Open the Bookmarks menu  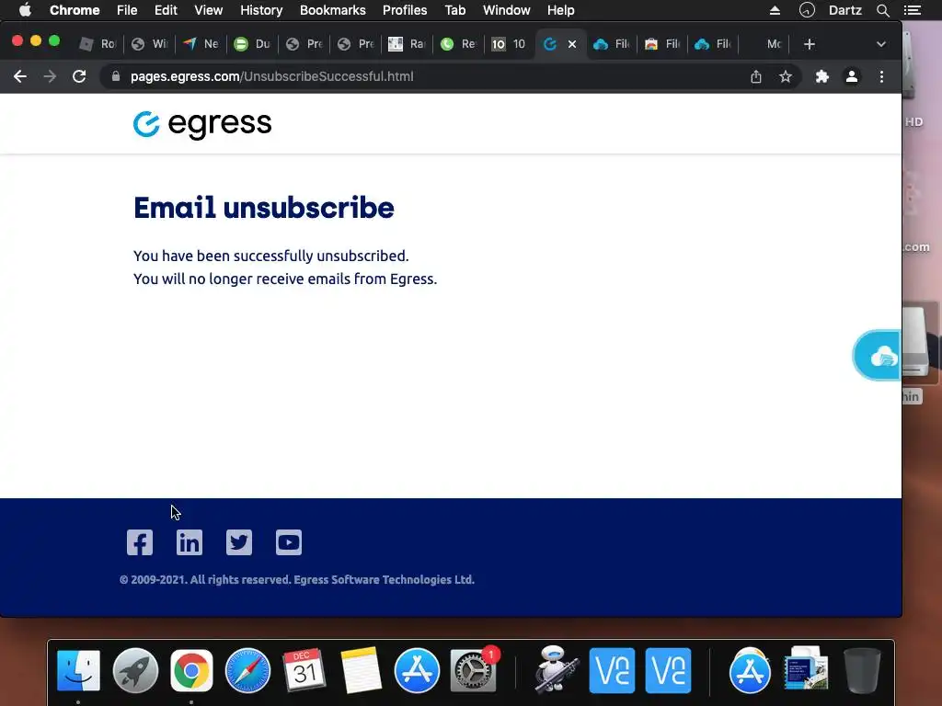[333, 10]
